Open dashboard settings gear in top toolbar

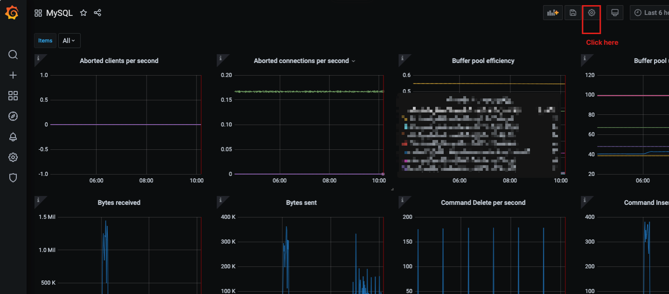(592, 13)
